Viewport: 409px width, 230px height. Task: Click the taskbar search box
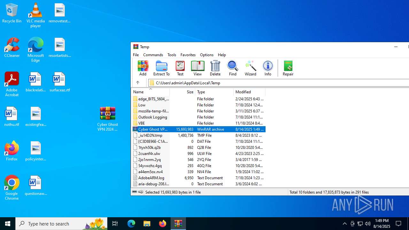[x=61, y=224]
